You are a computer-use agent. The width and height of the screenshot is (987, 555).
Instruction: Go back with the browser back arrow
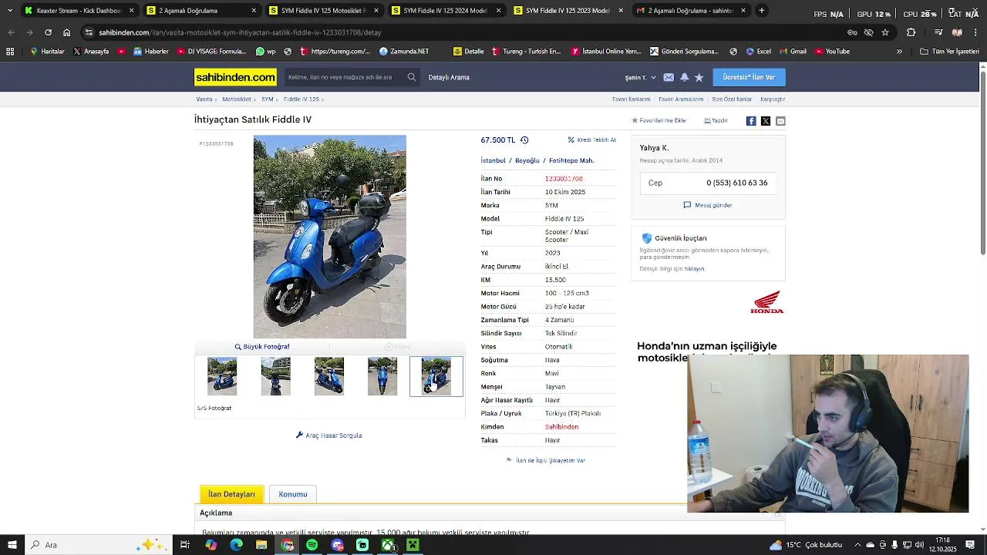click(11, 32)
